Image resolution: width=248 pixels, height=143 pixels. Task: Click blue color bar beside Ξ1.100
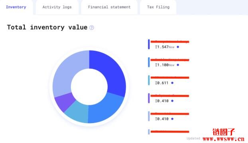coord(149,62)
